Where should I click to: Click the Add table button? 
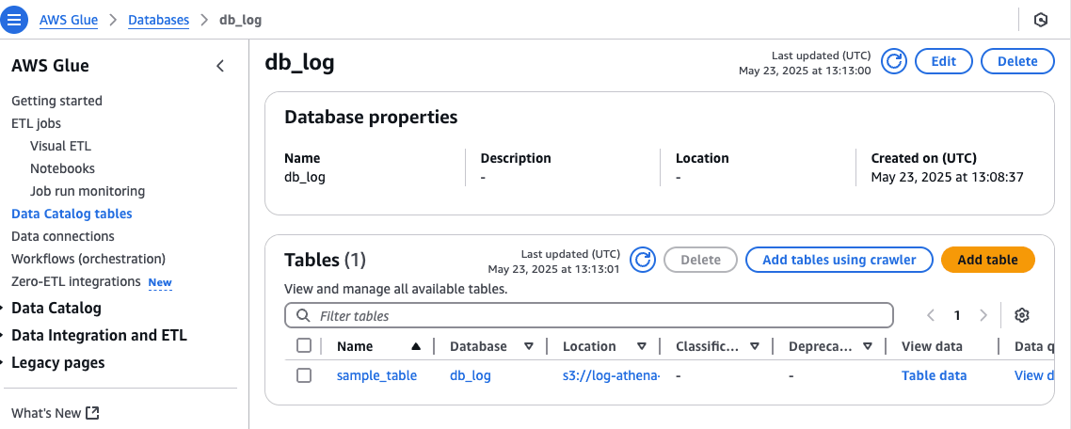[987, 260]
